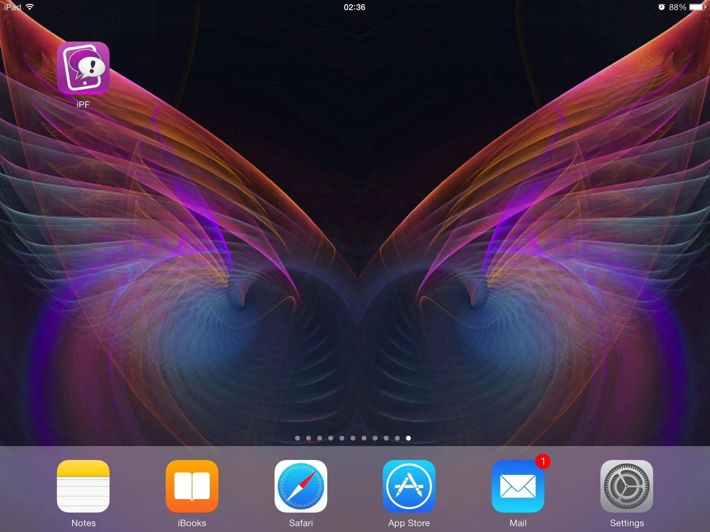Image resolution: width=710 pixels, height=532 pixels.
Task: Open the iPF app icon
Action: (x=83, y=68)
